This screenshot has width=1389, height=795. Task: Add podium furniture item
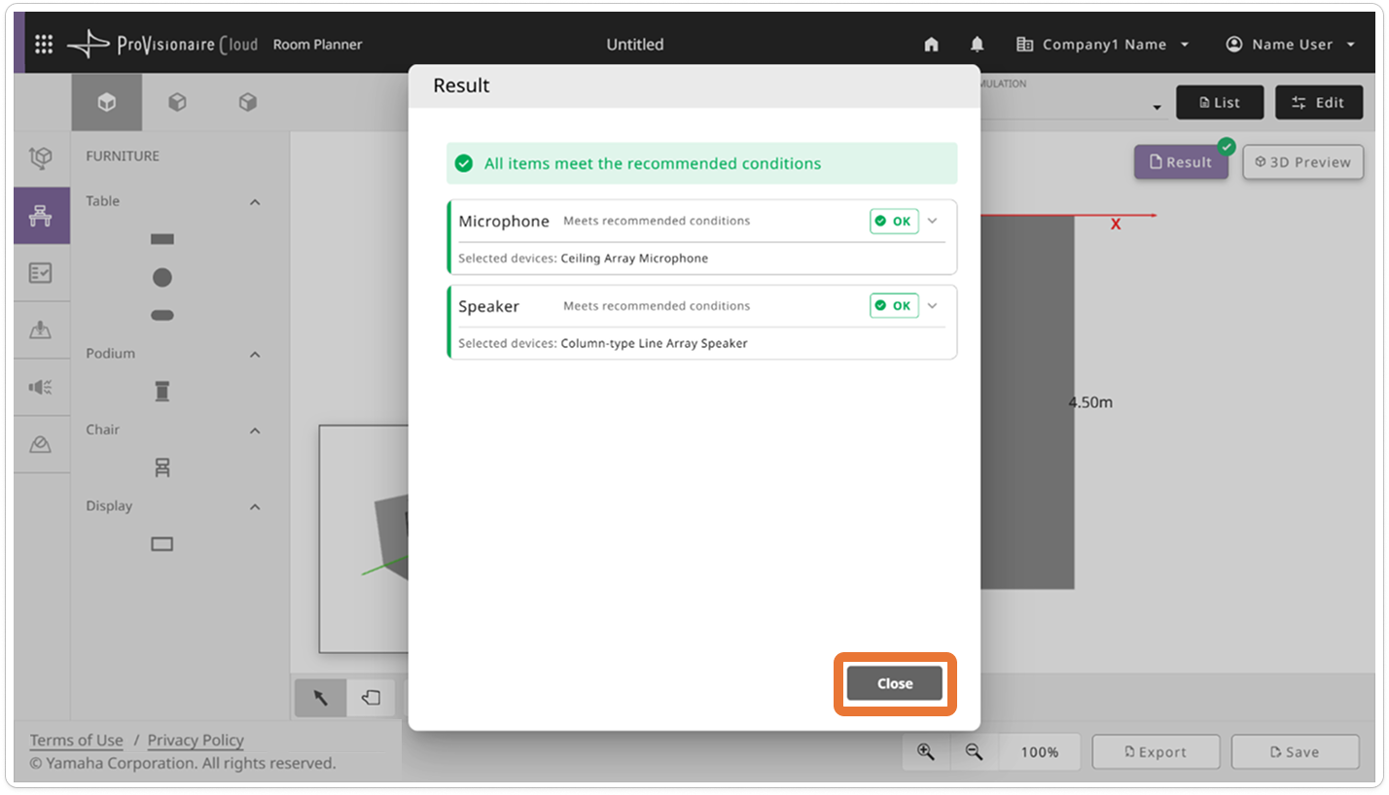162,392
